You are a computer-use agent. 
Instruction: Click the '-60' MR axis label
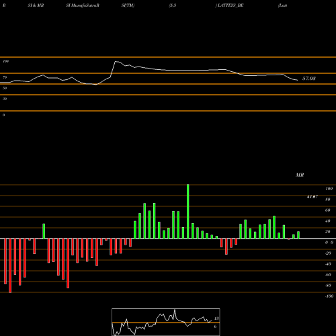click(x=328, y=275)
